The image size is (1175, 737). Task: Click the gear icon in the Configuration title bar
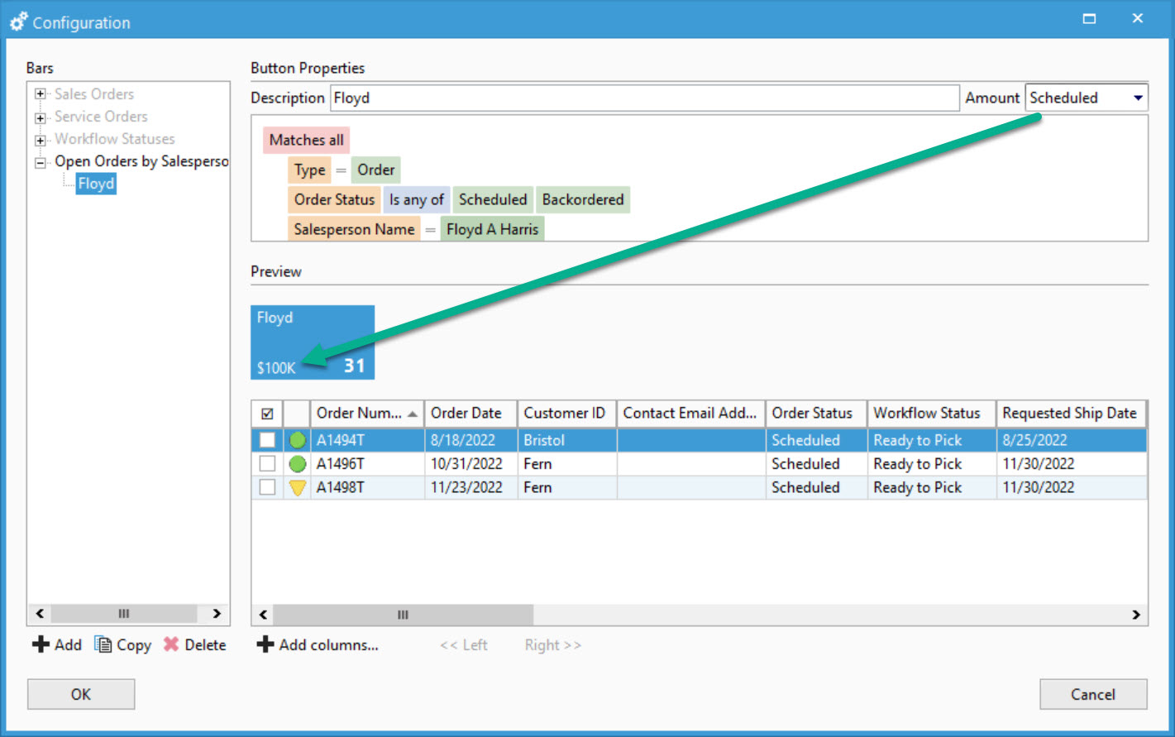pos(17,22)
